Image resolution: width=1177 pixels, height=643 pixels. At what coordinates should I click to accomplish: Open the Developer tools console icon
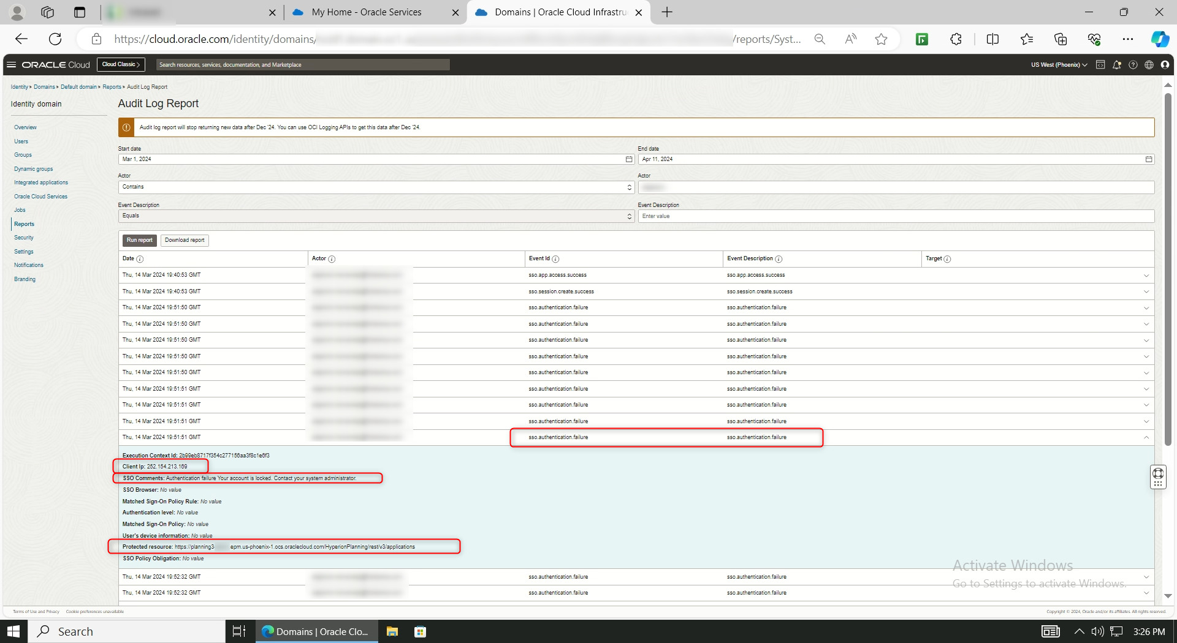click(1100, 64)
